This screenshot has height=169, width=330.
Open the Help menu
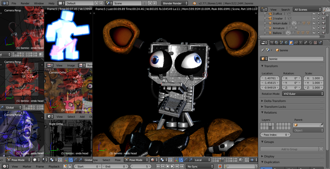[x=51, y=3]
